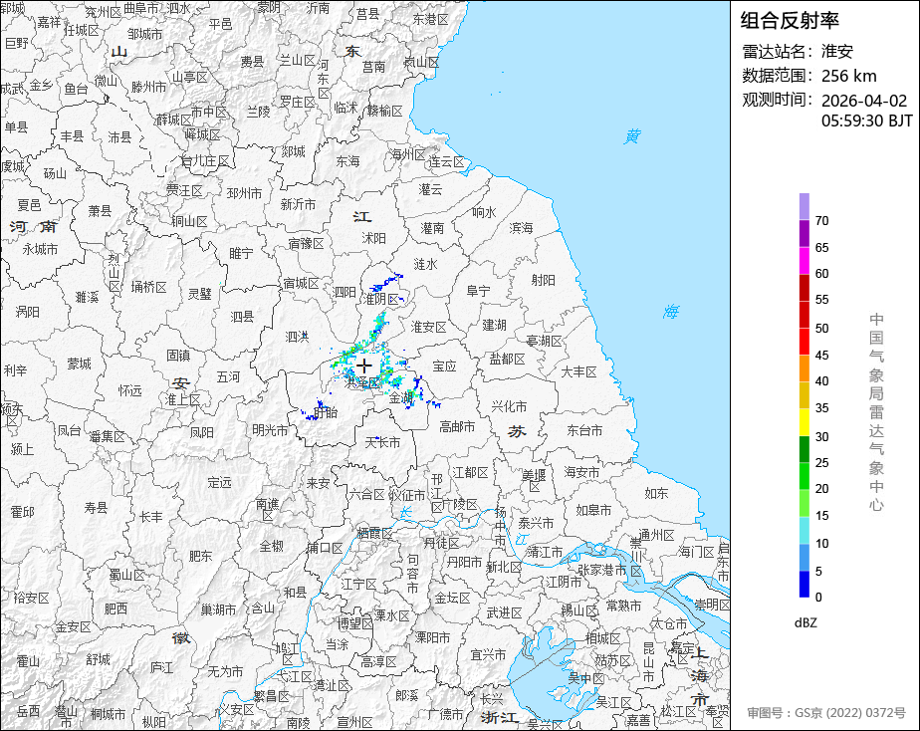The width and height of the screenshot is (920, 731).
Task: Click the 肥东 label on the map
Action: pos(201,555)
